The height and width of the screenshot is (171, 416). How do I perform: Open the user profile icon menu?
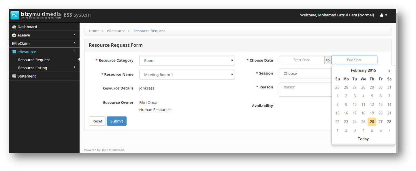point(383,15)
